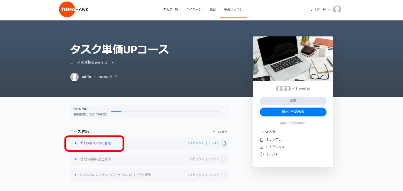Click the question icon beside 3 テスト

262,155
